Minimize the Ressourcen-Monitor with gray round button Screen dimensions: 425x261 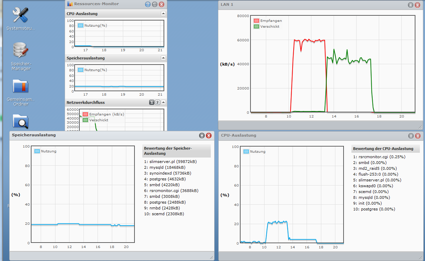[x=155, y=4]
